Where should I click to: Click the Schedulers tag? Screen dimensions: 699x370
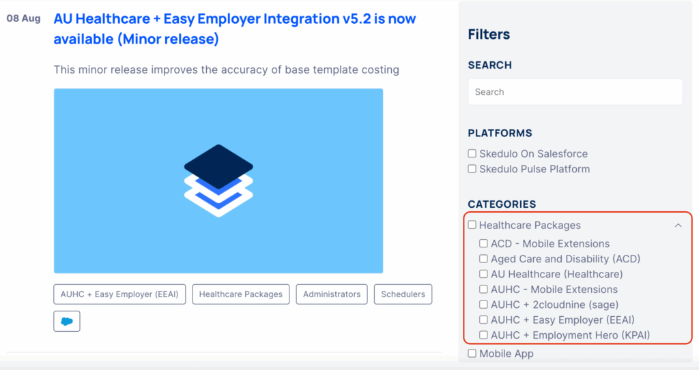pos(403,294)
